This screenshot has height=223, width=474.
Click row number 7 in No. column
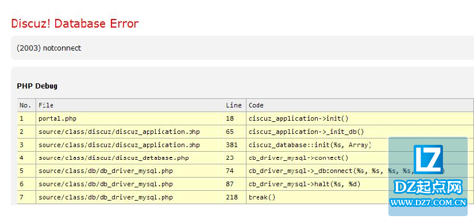26,197
